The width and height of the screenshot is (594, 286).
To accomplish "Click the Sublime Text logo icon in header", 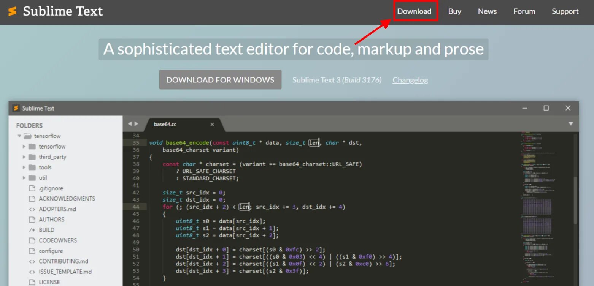I will click(x=13, y=11).
